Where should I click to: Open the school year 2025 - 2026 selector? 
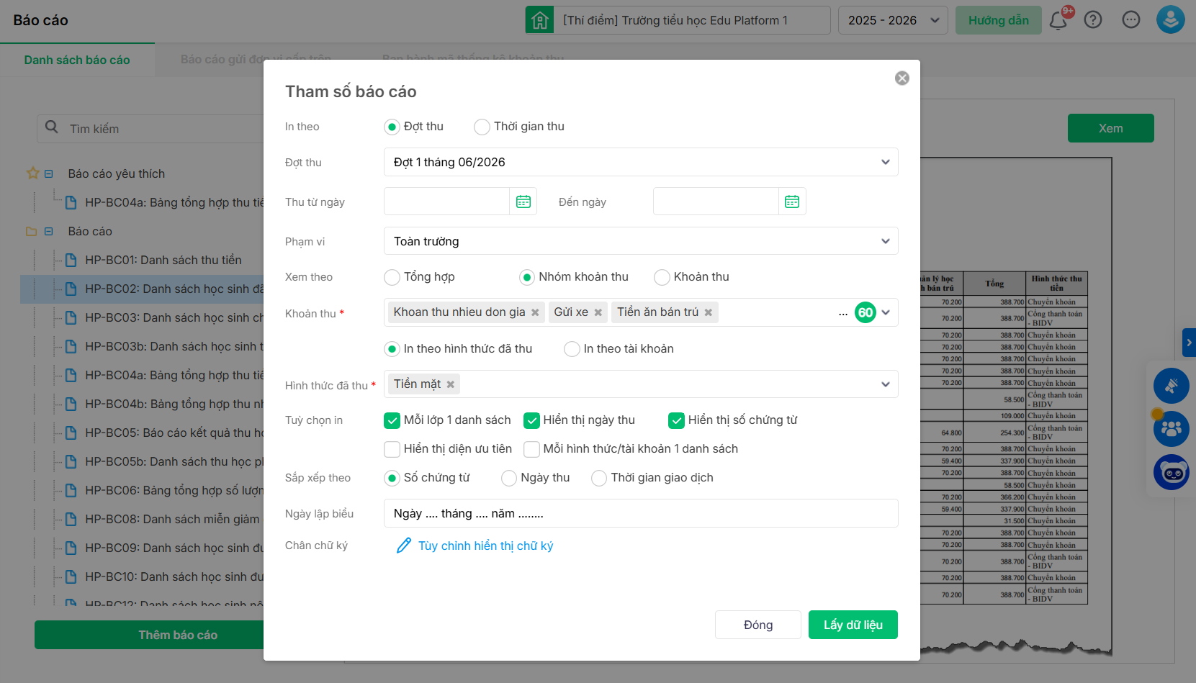tap(892, 20)
